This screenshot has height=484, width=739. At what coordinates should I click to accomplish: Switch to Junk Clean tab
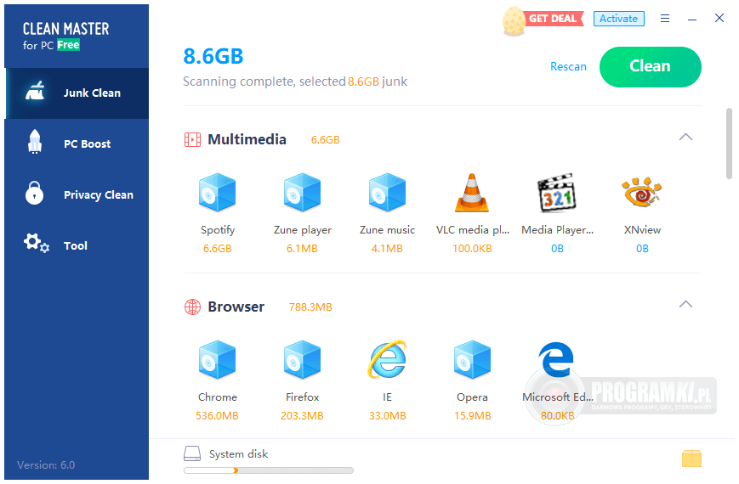[77, 93]
